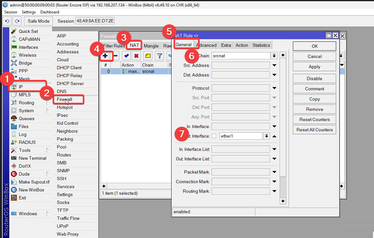Click the Reset All Counters button
This screenshot has height=238, width=374.
tap(315, 130)
